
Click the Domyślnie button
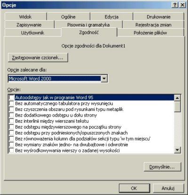[162, 167]
